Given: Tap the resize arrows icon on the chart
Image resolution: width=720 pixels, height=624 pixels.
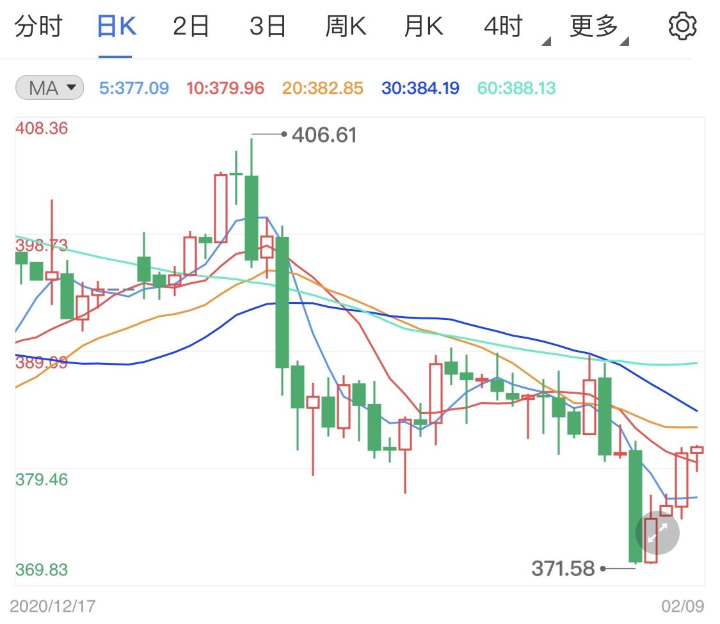Looking at the screenshot, I should click(x=657, y=533).
